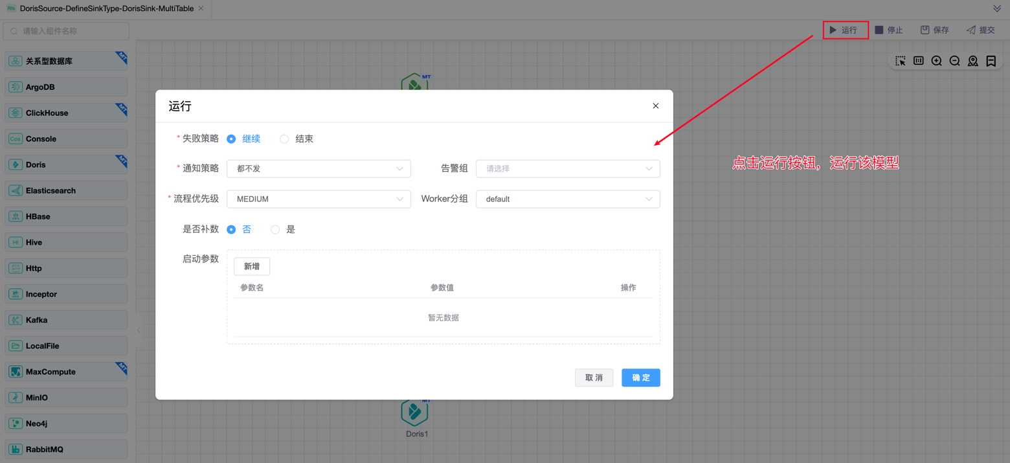Click the Console component icon
The image size is (1010, 463).
(16, 139)
